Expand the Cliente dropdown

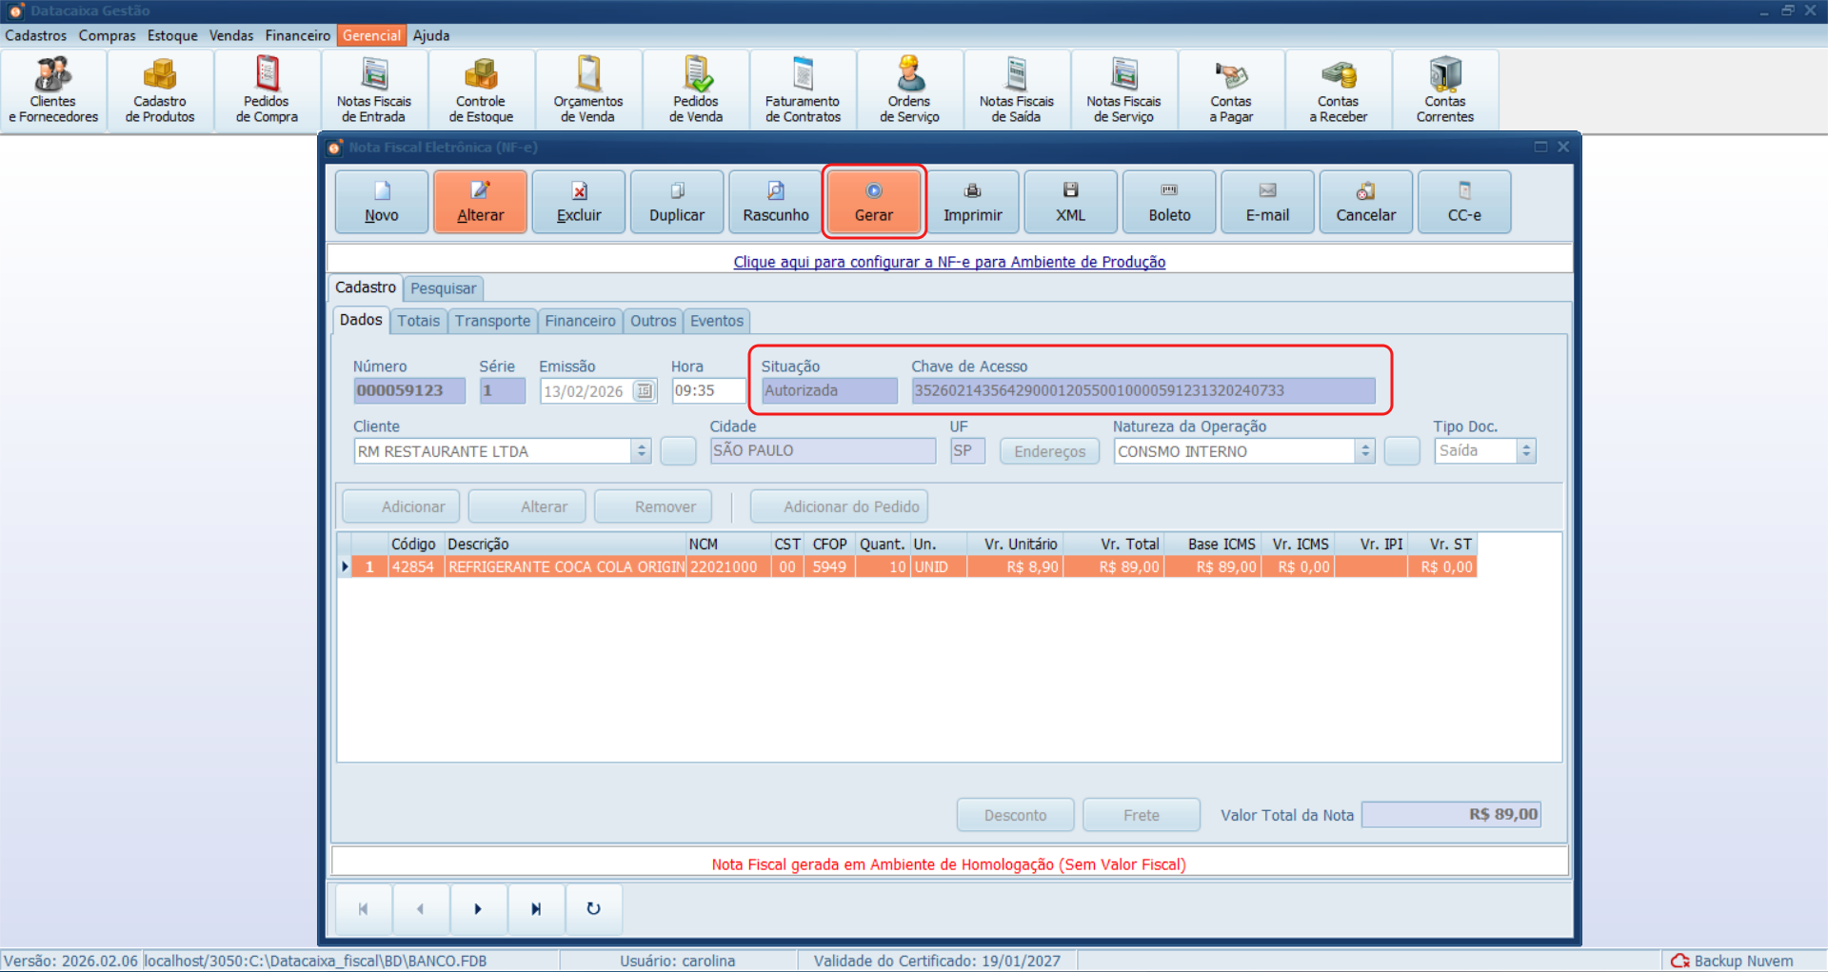tap(642, 451)
